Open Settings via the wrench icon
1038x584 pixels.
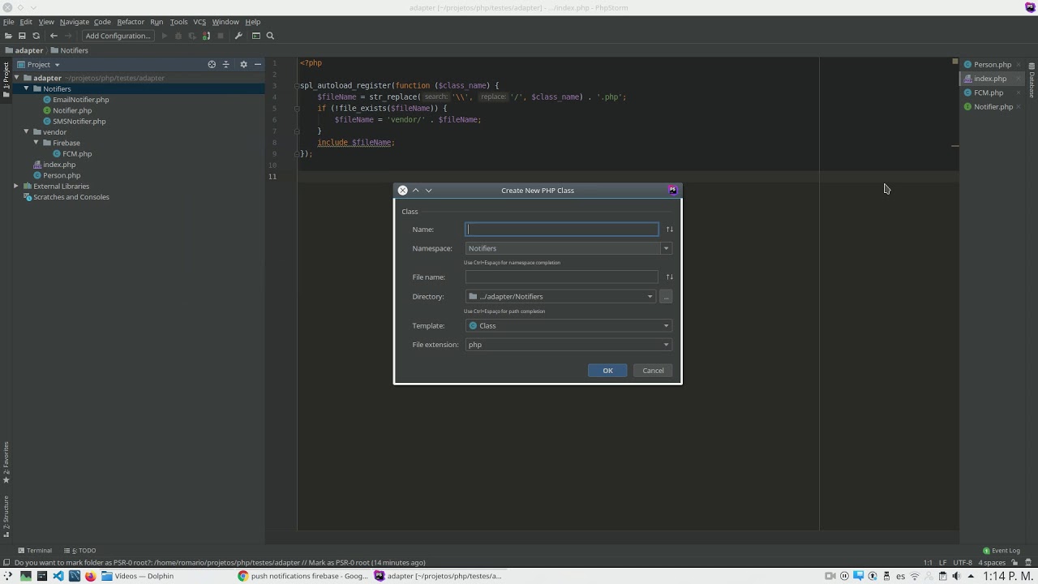tap(238, 36)
